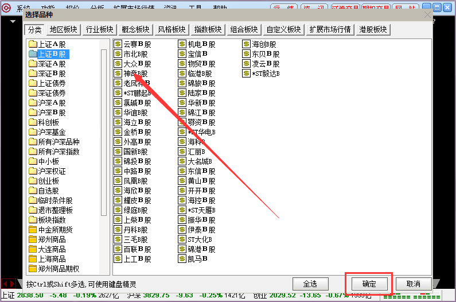The height and width of the screenshot is (302, 456).
Task: Switch to the 地区板块 tab
Action: tap(64, 30)
